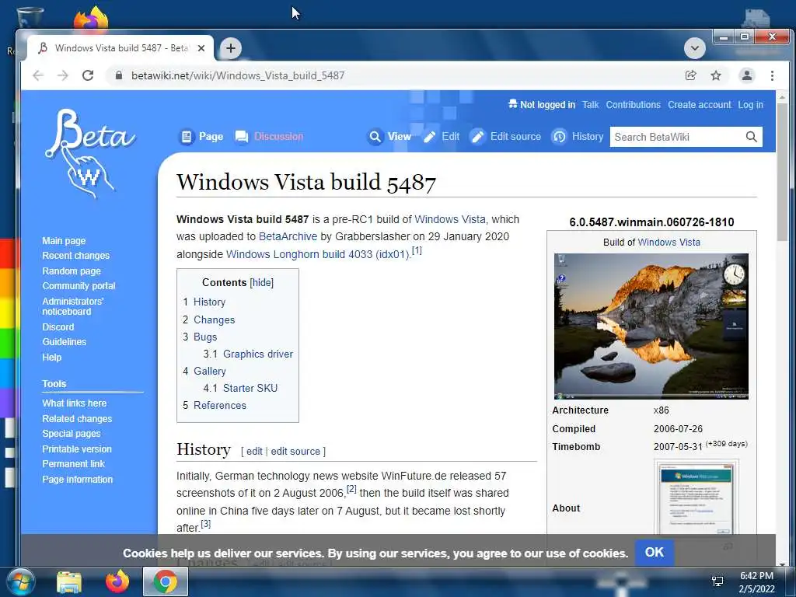This screenshot has height=597, width=796.
Task: Accept cookies with the OK button
Action: pos(654,553)
